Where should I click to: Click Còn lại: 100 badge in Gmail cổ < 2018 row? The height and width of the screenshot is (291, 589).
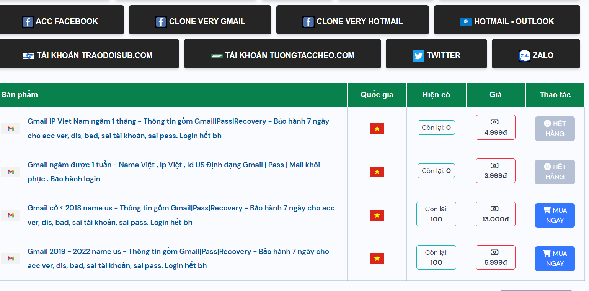coord(436,214)
